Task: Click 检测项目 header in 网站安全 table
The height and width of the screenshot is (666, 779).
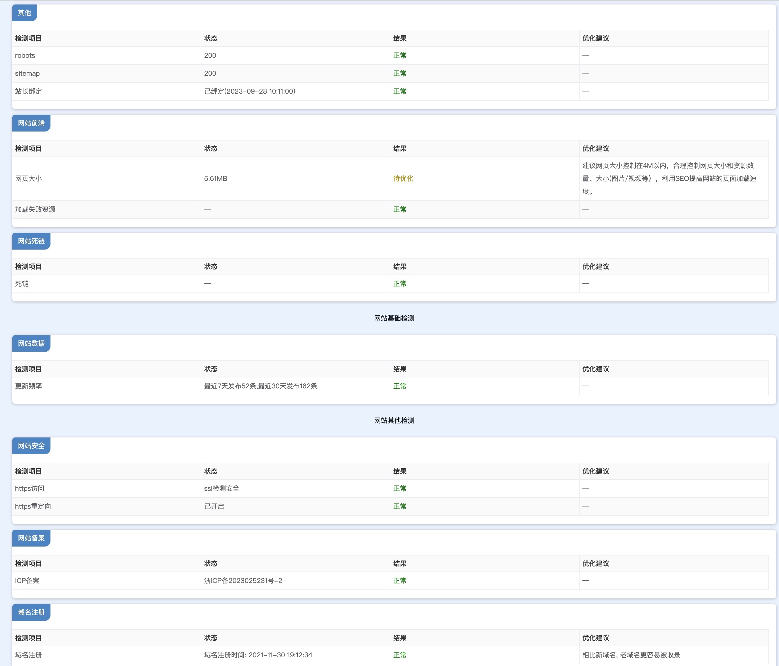Action: click(29, 471)
